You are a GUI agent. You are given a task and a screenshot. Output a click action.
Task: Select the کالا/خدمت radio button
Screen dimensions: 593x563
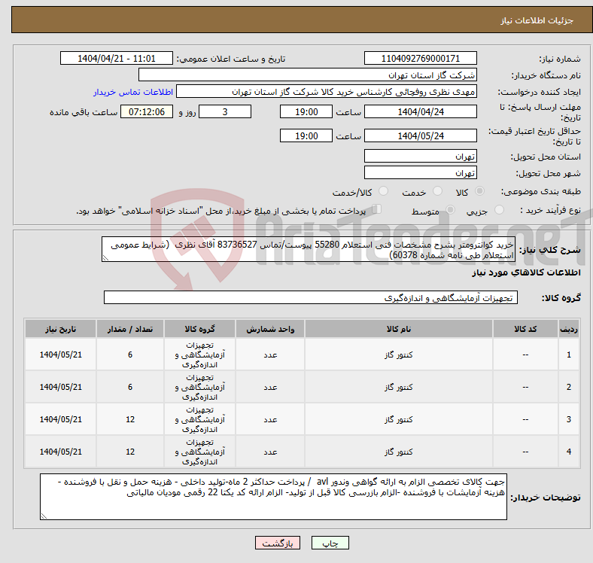point(384,191)
